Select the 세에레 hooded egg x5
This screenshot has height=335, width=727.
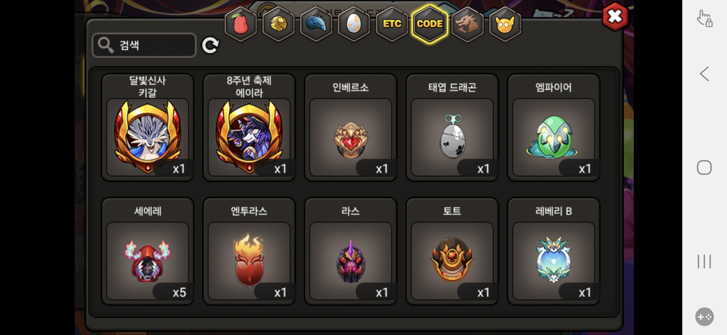pos(148,251)
